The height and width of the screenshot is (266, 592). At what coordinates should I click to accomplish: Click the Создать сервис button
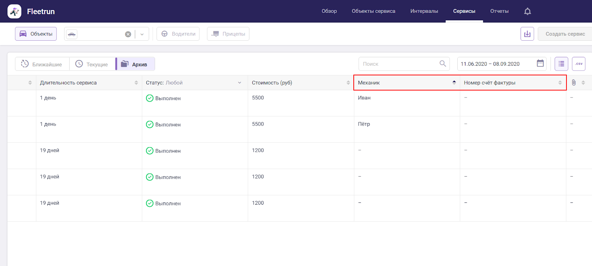click(x=565, y=34)
